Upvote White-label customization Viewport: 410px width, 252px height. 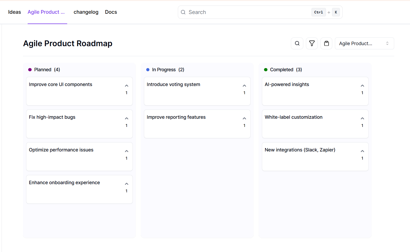click(x=362, y=118)
